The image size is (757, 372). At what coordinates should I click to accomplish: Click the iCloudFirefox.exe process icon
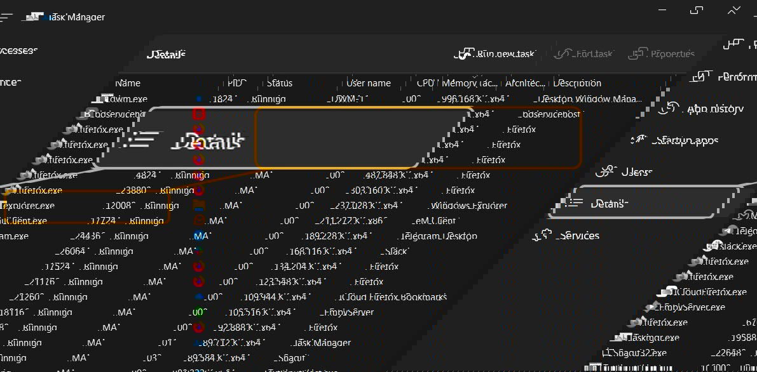pos(668,291)
